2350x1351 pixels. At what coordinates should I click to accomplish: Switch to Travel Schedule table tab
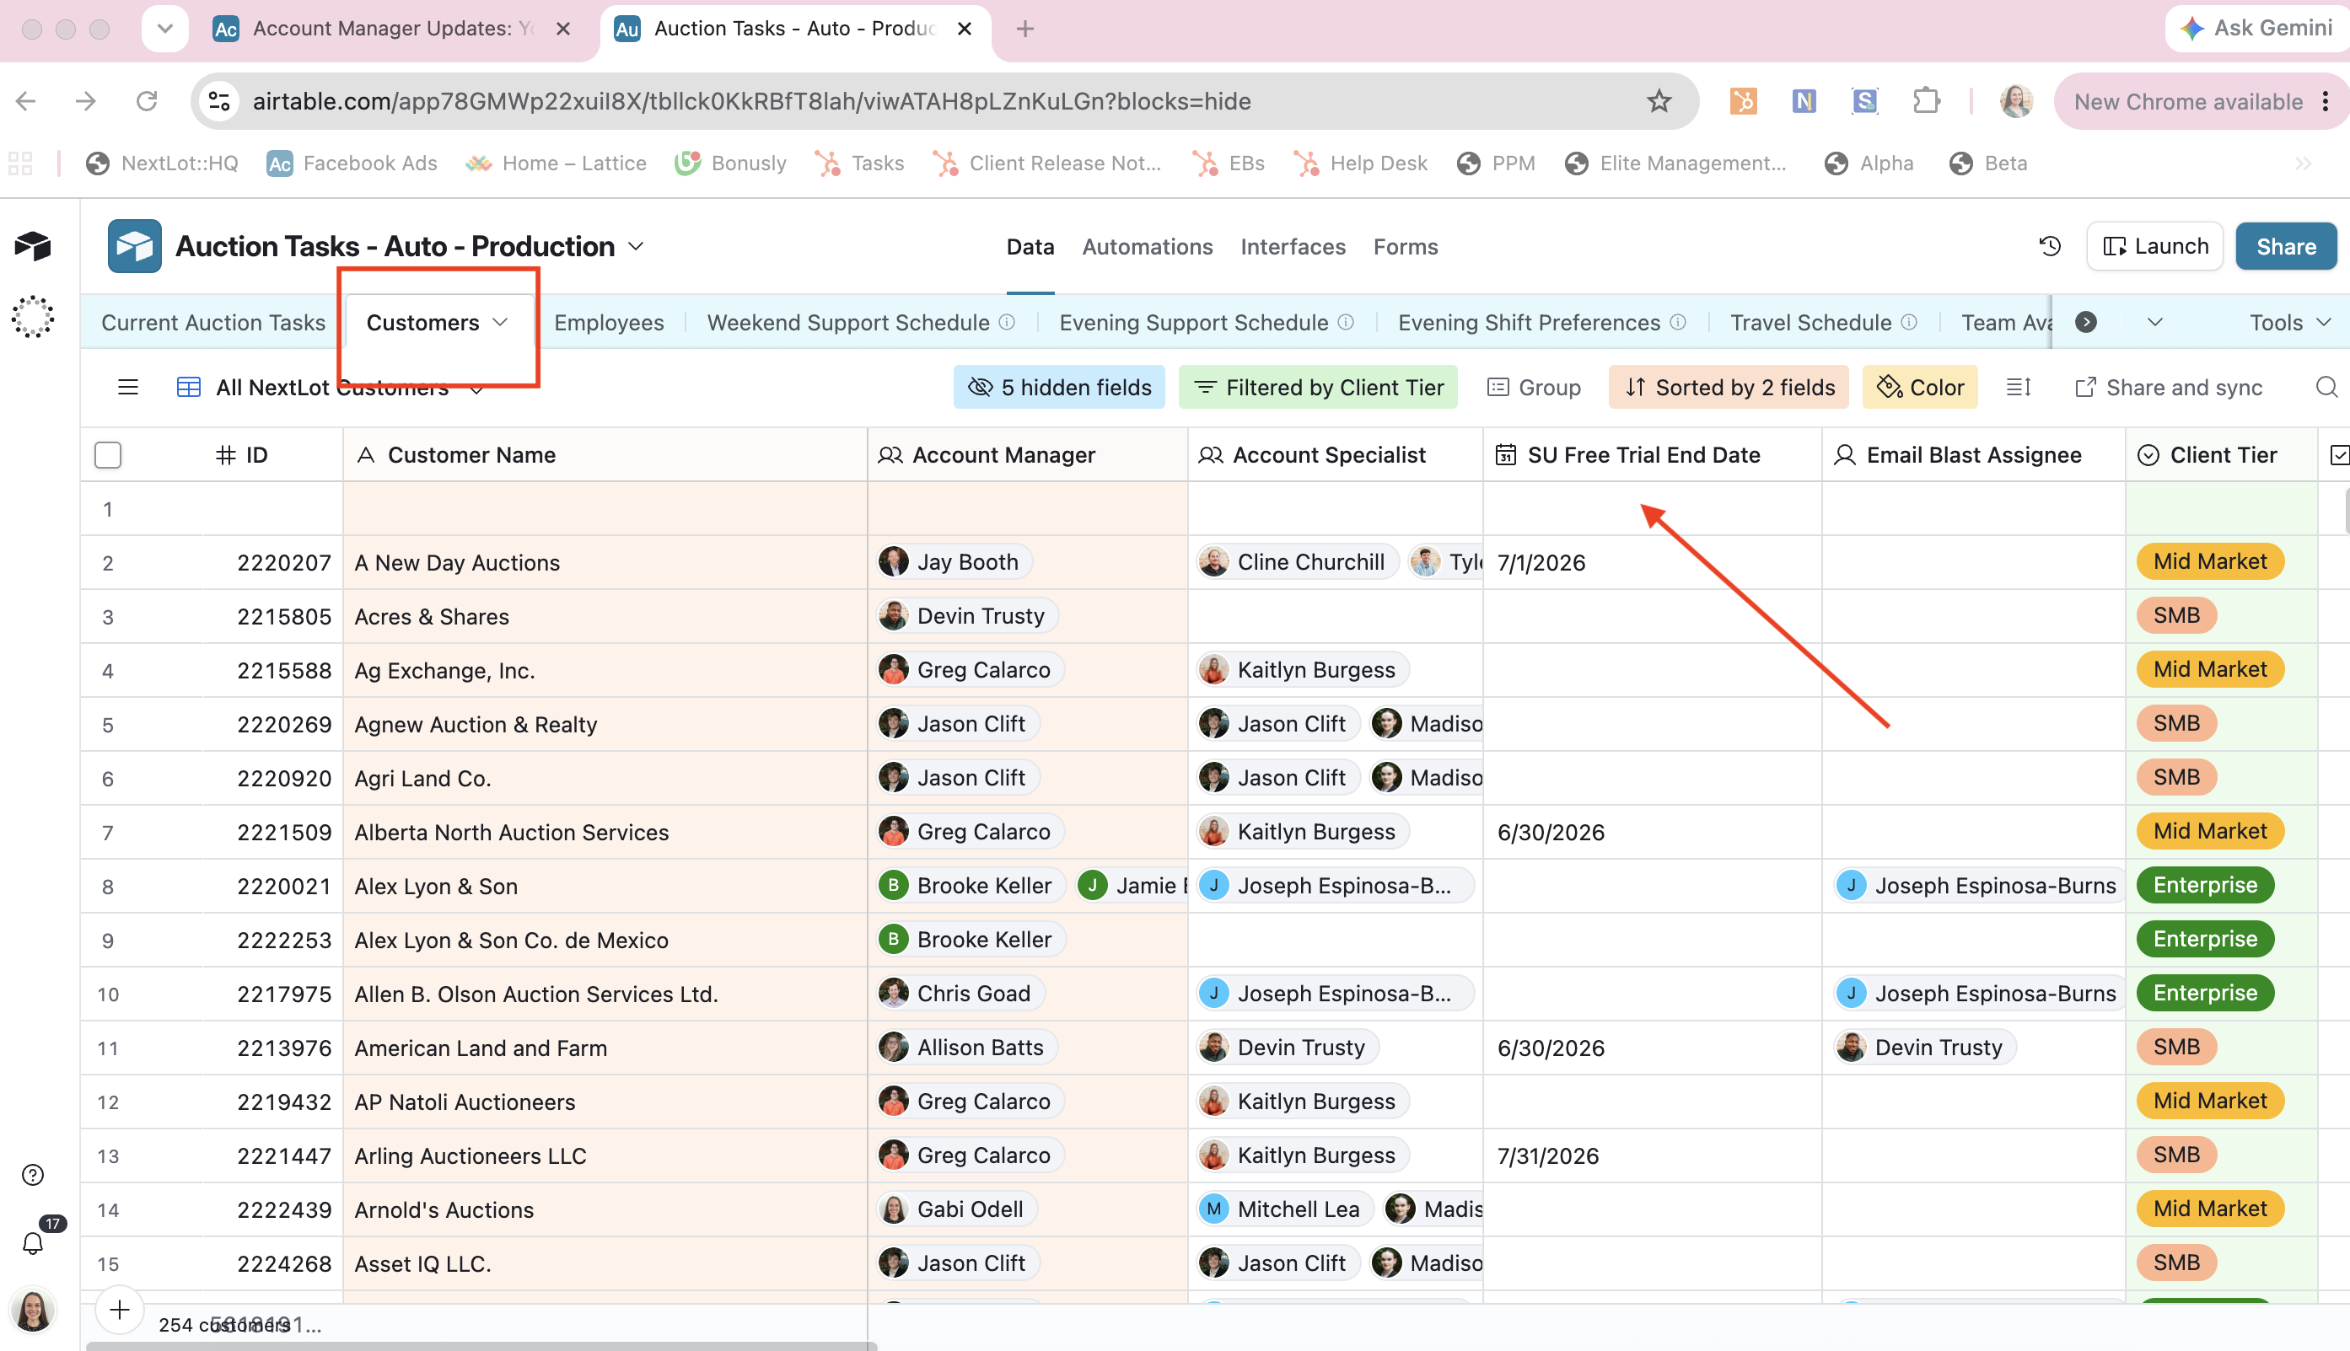coord(1810,322)
